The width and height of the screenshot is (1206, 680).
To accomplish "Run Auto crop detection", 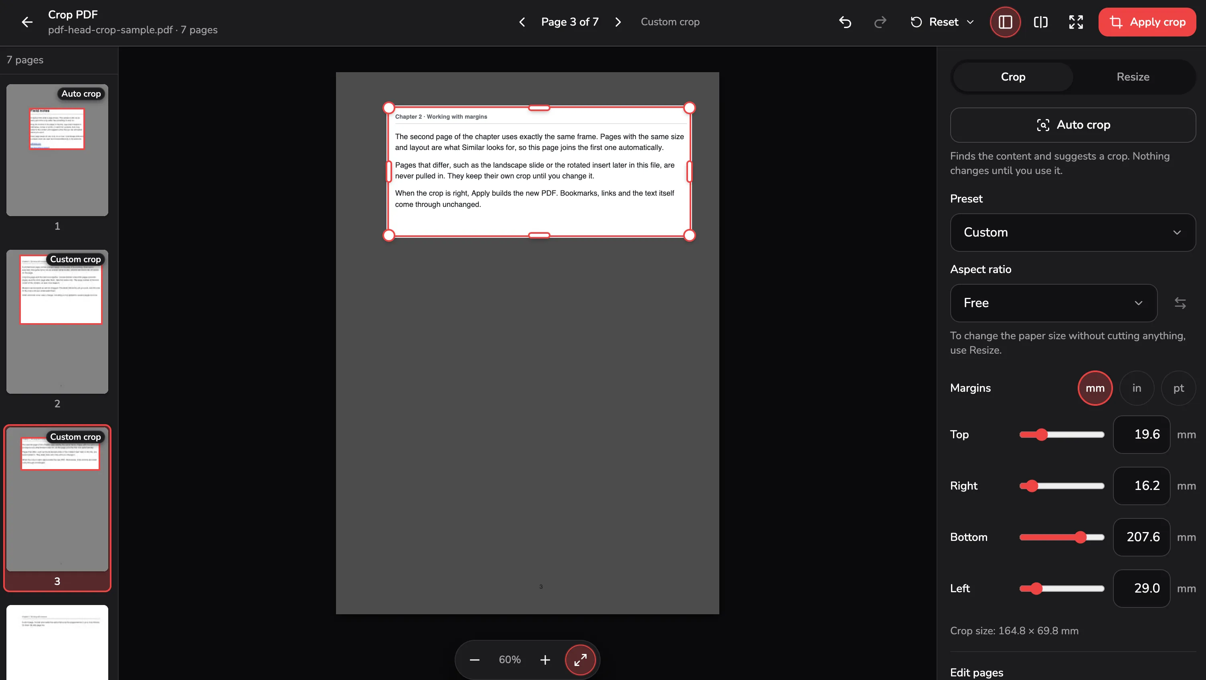I will (1073, 125).
